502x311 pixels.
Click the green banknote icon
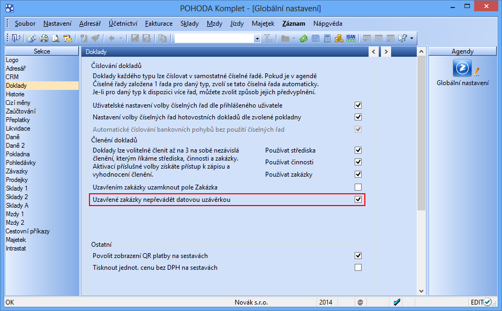coord(304,39)
